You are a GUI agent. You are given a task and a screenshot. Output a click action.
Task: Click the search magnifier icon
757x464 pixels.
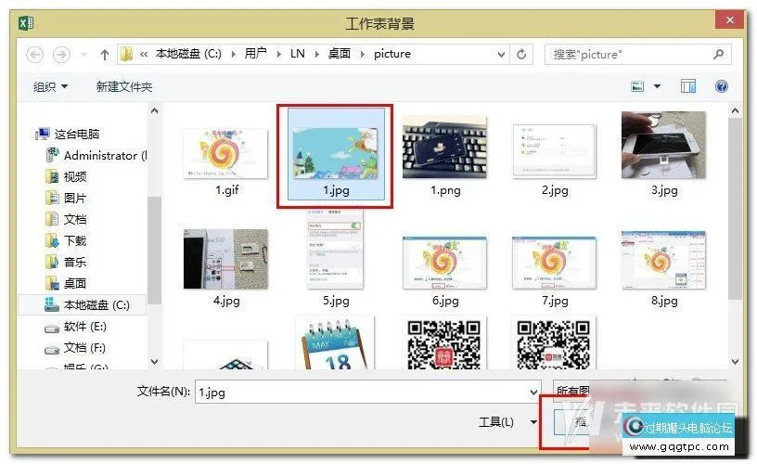coord(718,54)
